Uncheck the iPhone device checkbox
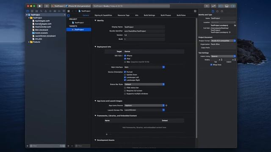The height and width of the screenshot is (152, 271). (x=125, y=56)
